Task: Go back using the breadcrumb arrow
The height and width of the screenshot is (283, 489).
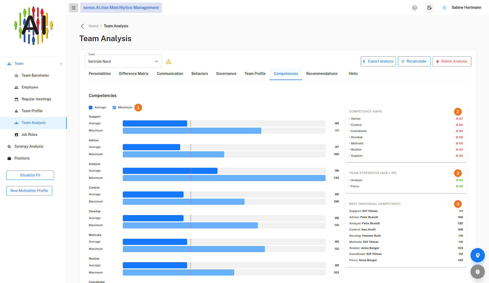Action: coord(82,26)
